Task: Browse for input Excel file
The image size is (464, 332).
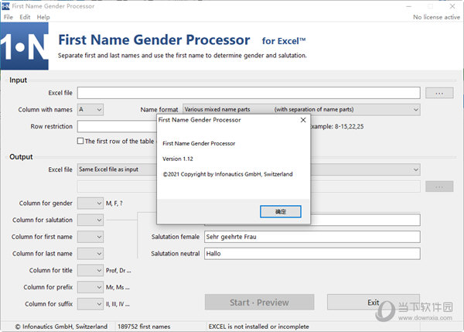Action: click(439, 93)
